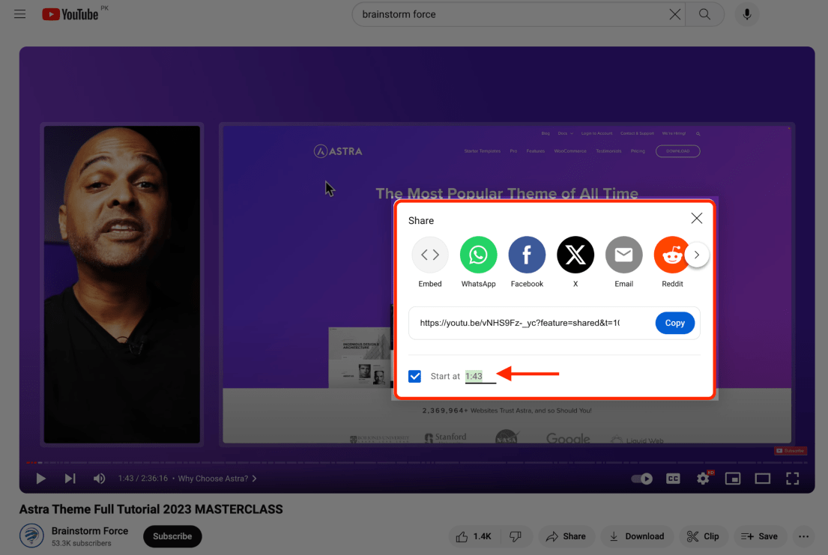Open the more actions ellipsis menu
The width and height of the screenshot is (828, 555).
(804, 536)
